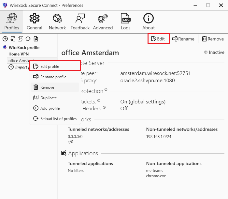
Task: Click the Non-tunneled applications heading
Action: (x=174, y=163)
